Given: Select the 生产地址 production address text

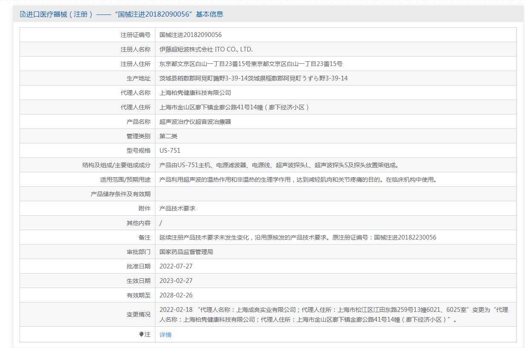Looking at the screenshot, I should (x=253, y=78).
